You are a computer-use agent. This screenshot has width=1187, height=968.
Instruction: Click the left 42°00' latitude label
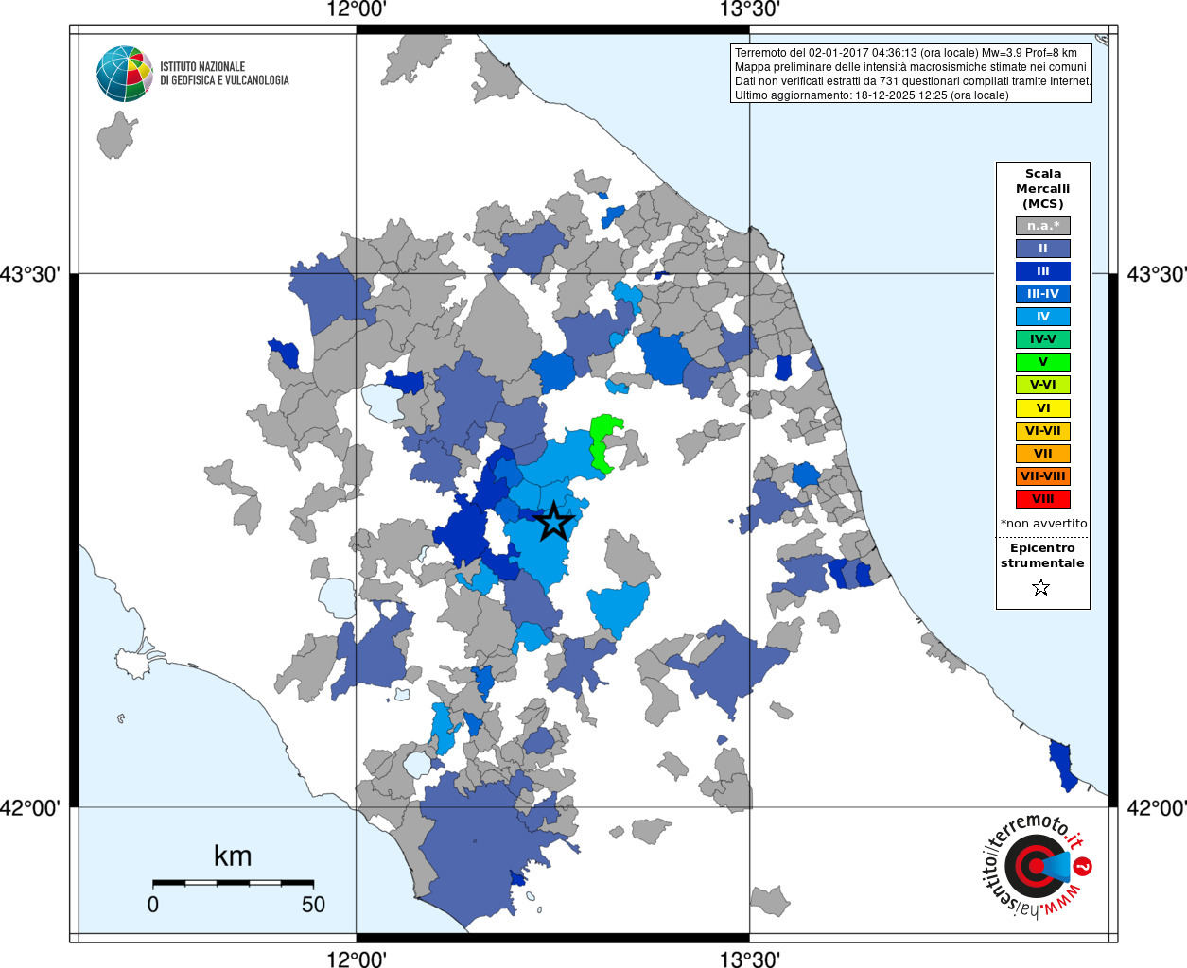30,808
